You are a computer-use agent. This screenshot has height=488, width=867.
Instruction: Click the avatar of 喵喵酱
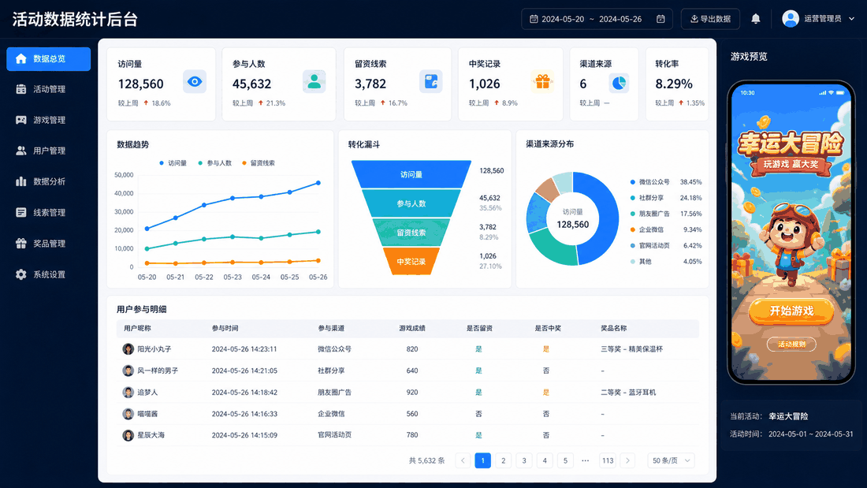pyautogui.click(x=128, y=414)
